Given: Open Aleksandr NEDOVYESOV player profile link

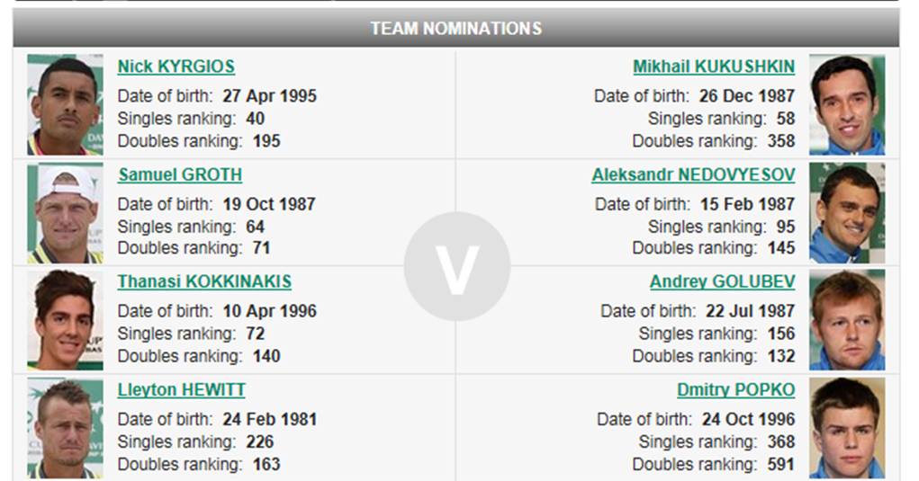Looking at the screenshot, I should 693,174.
